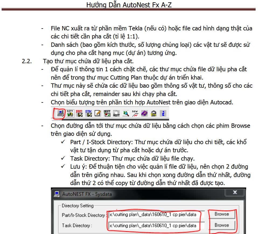Click the line starting 'Part / I-Stock Directory:'
The width and height of the screenshot is (258, 234).
158,142
